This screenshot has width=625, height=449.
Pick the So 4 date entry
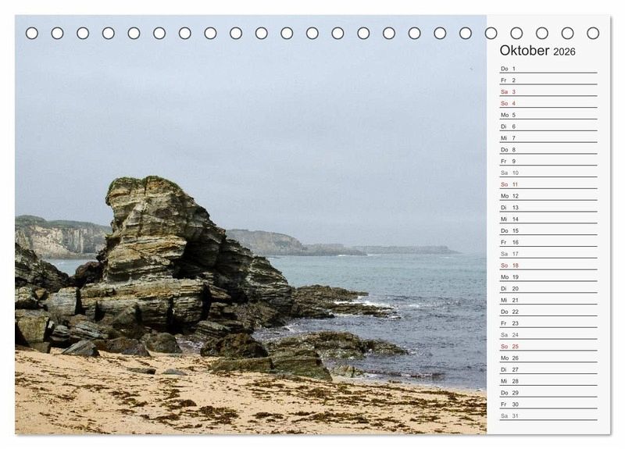[x=547, y=103]
